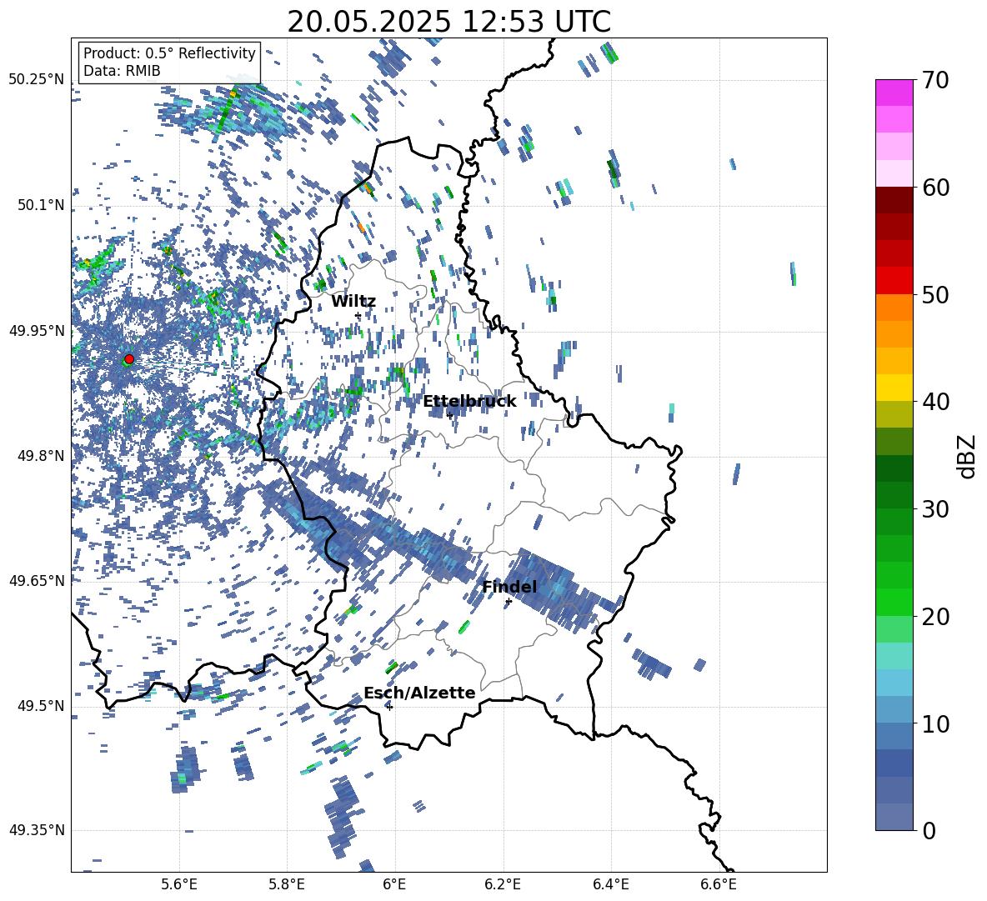Click the 49.8°N latitude label
Screen dimensions: 987x901
[40, 456]
